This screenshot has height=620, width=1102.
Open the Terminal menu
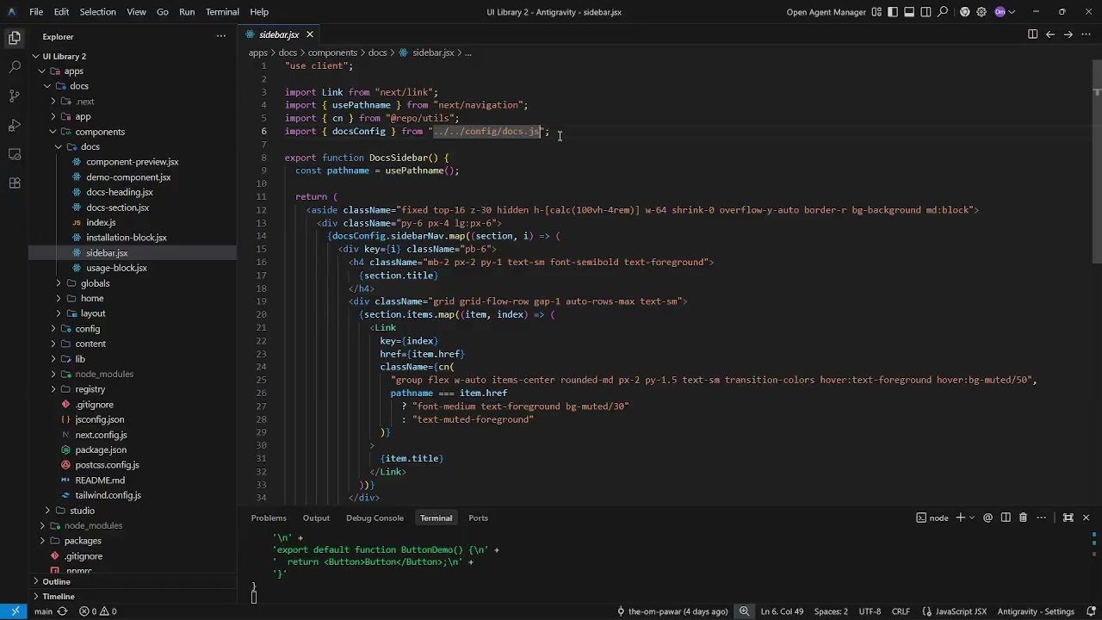coord(222,12)
